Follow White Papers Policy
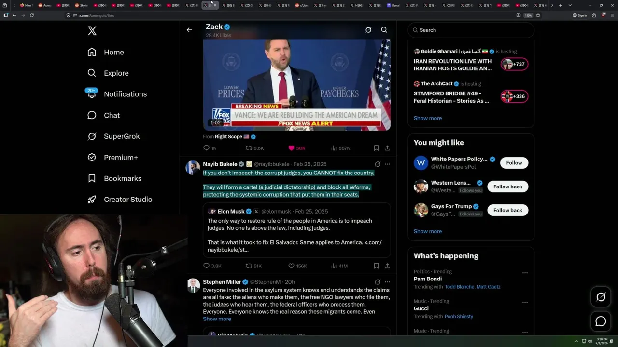 point(514,163)
